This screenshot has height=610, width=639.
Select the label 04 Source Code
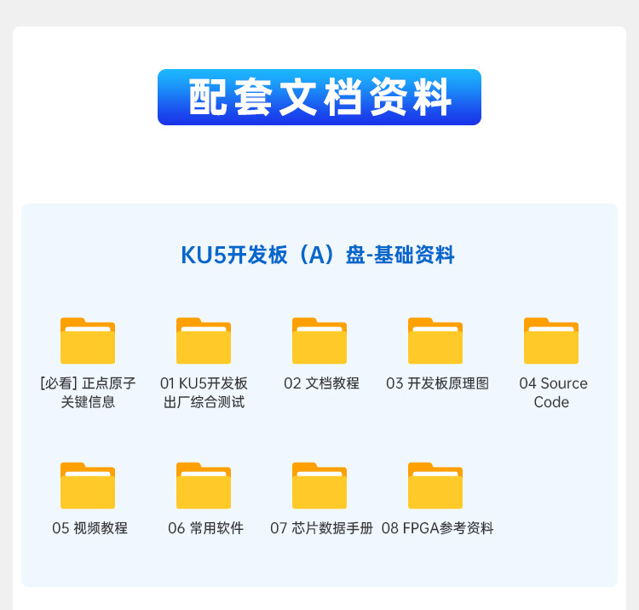[553, 393]
